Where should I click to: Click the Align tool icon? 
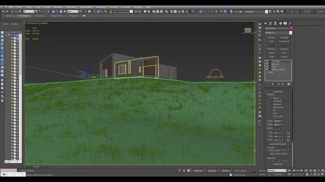click(140, 12)
